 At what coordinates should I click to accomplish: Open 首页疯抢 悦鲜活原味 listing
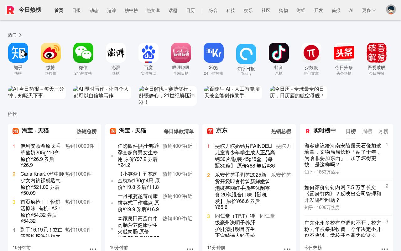pos(42,211)
